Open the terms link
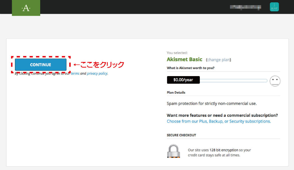Viewport: 294px width, 170px height. click(75, 73)
